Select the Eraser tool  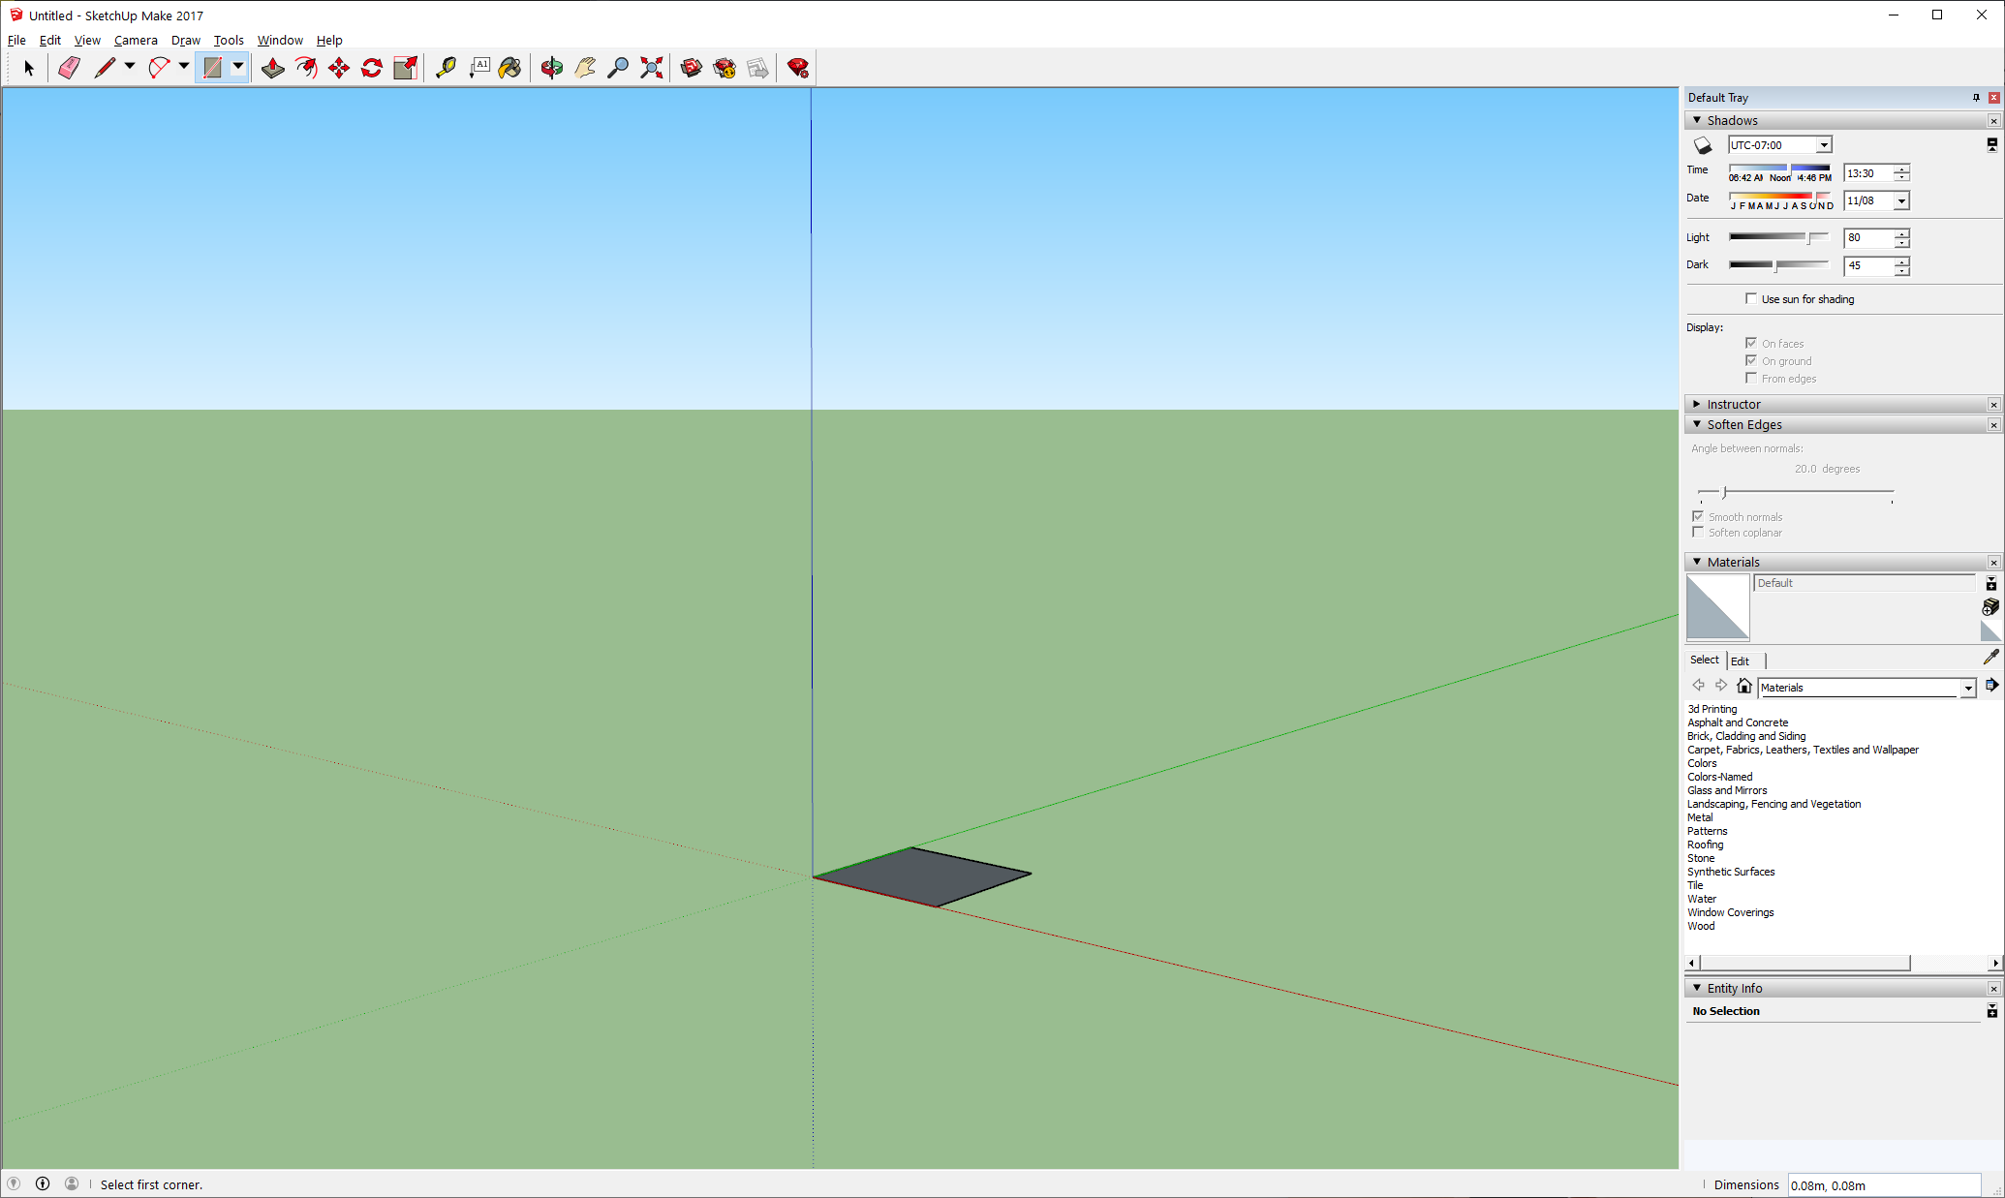[69, 68]
